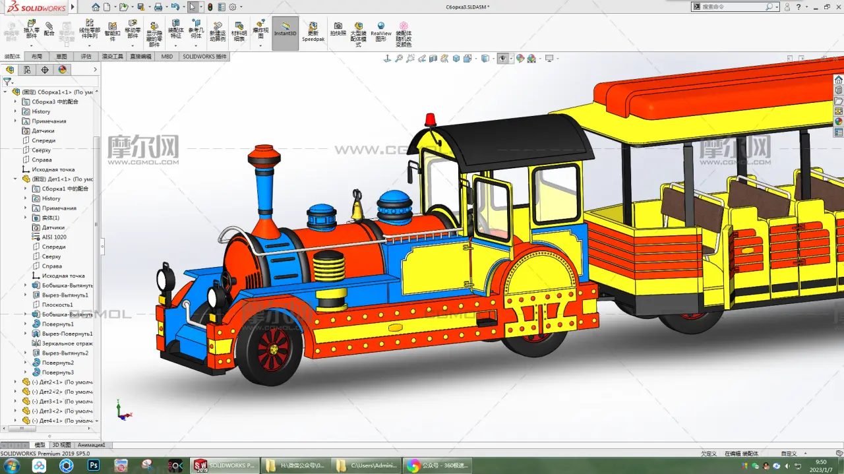The height and width of the screenshot is (474, 844).
Task: Click the Windows Start button
Action: point(12,466)
